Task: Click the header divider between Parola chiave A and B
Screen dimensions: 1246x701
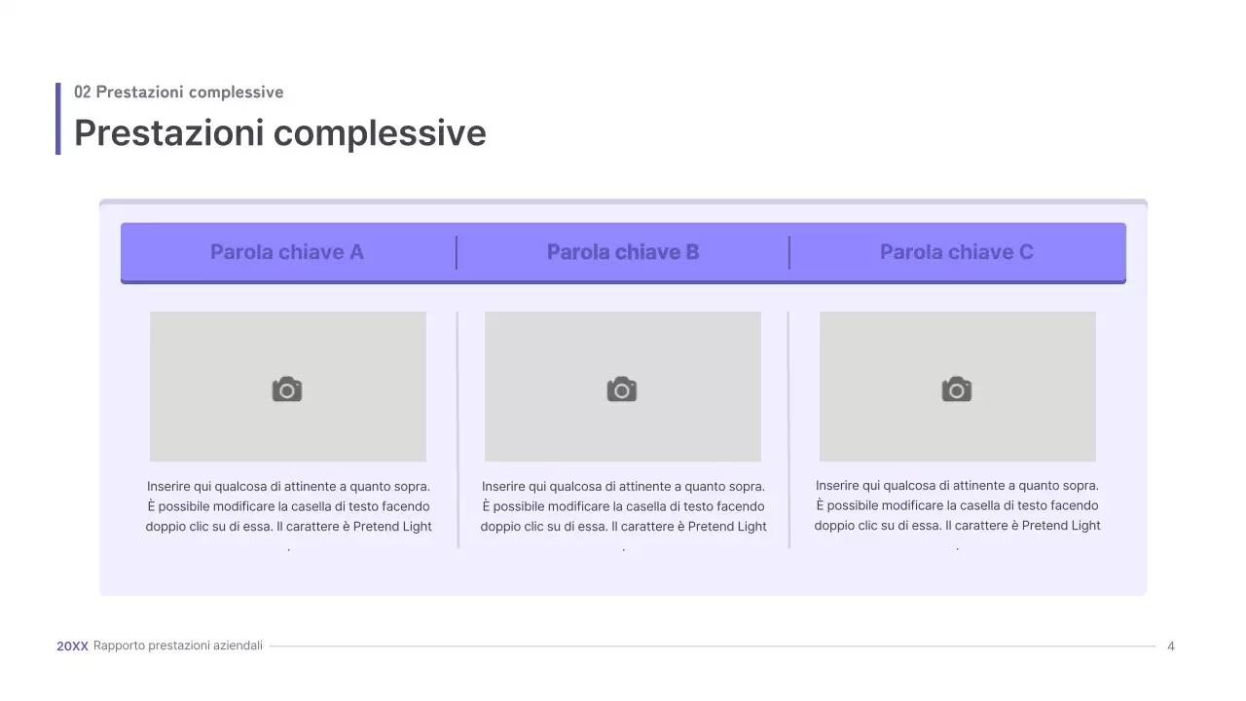Action: click(x=457, y=252)
